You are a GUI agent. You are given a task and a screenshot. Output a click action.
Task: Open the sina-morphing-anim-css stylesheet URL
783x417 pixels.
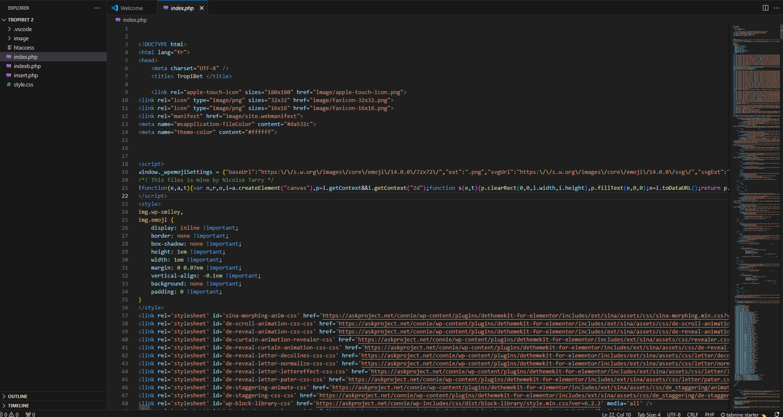[526, 315]
